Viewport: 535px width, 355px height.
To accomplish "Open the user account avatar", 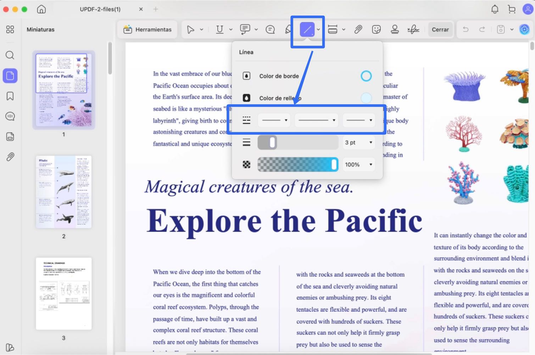I will [528, 9].
